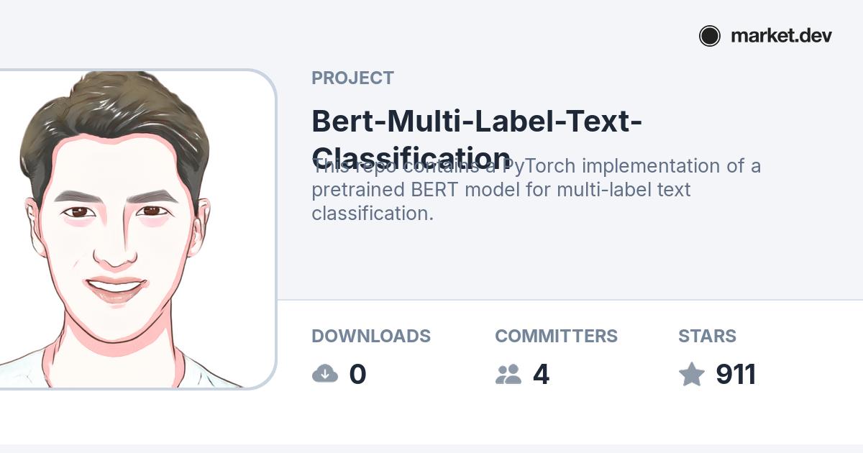This screenshot has width=863, height=453.
Task: Open the Bert-Multi-Label-Text- project title
Action: [477, 122]
